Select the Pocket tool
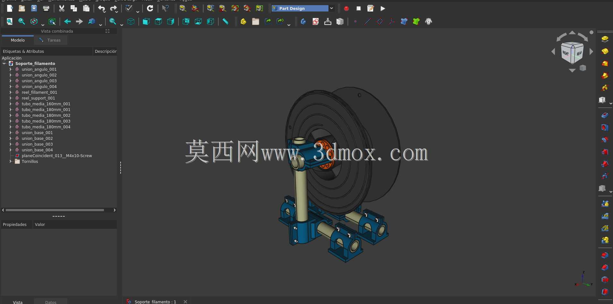Viewport: 613px width, 304px height. (x=605, y=115)
